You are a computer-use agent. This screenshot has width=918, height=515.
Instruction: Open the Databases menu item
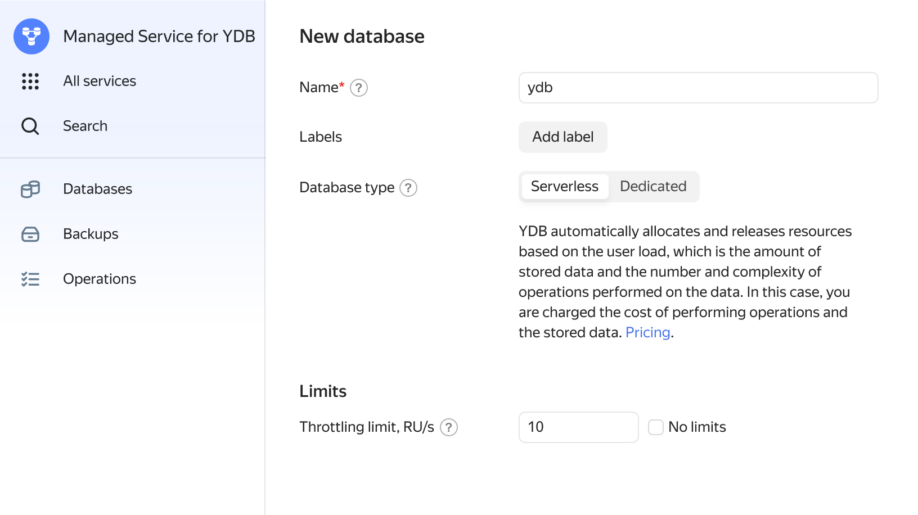coord(98,189)
